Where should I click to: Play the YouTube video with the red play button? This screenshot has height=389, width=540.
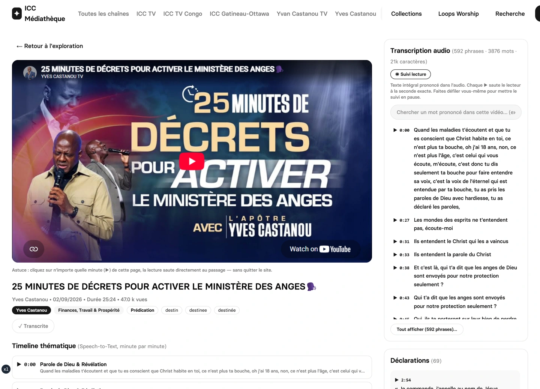click(192, 161)
